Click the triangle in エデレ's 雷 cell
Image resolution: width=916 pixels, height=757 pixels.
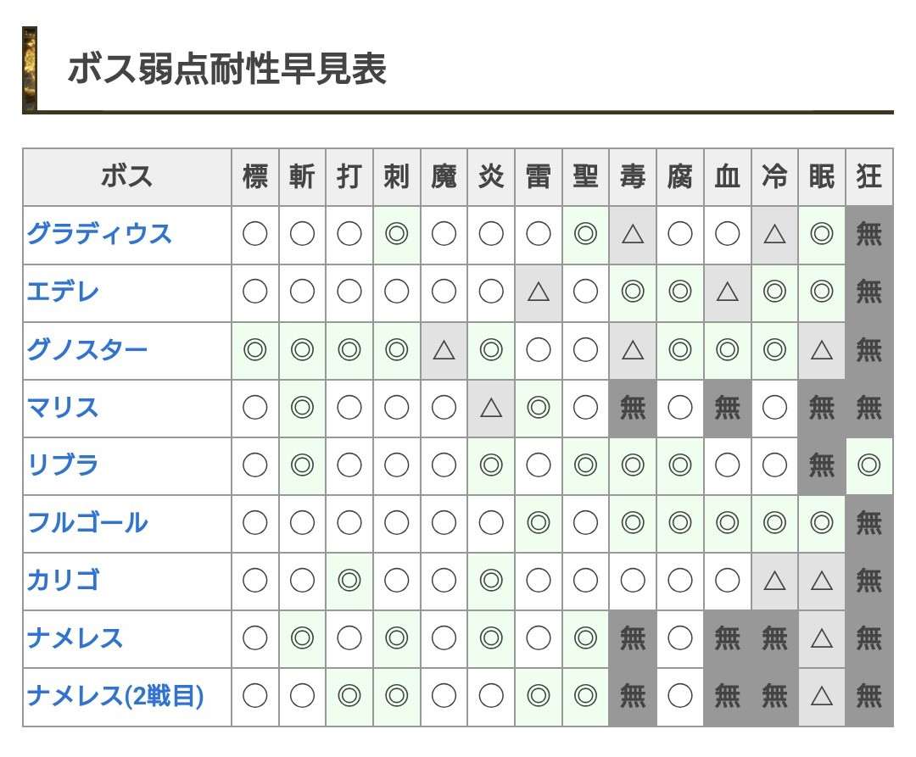pos(539,292)
